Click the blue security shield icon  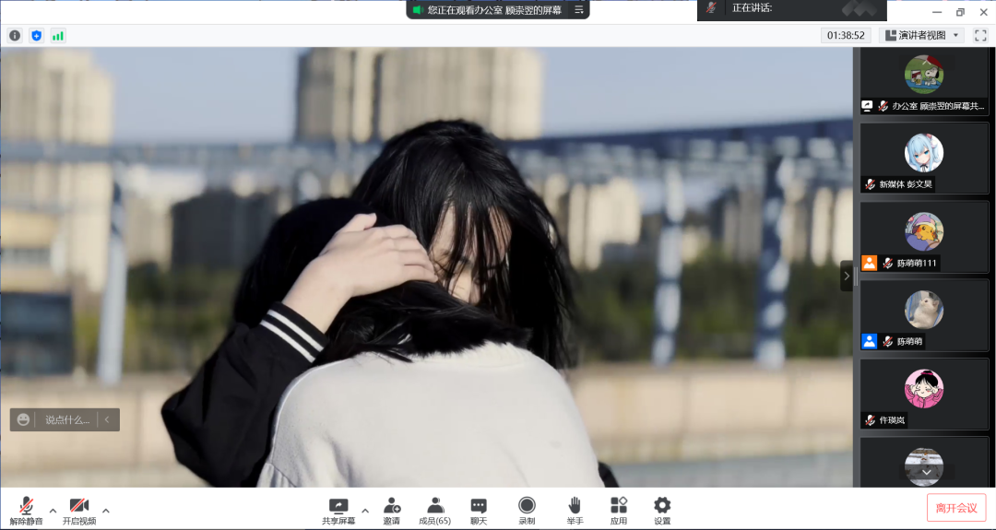37,35
